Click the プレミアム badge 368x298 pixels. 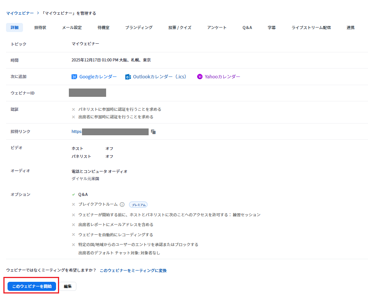tap(138, 205)
